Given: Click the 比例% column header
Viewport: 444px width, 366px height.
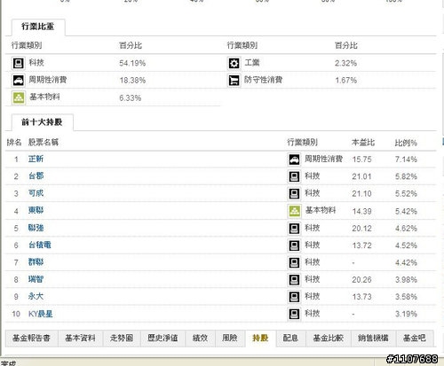Looking at the screenshot, I should point(406,143).
